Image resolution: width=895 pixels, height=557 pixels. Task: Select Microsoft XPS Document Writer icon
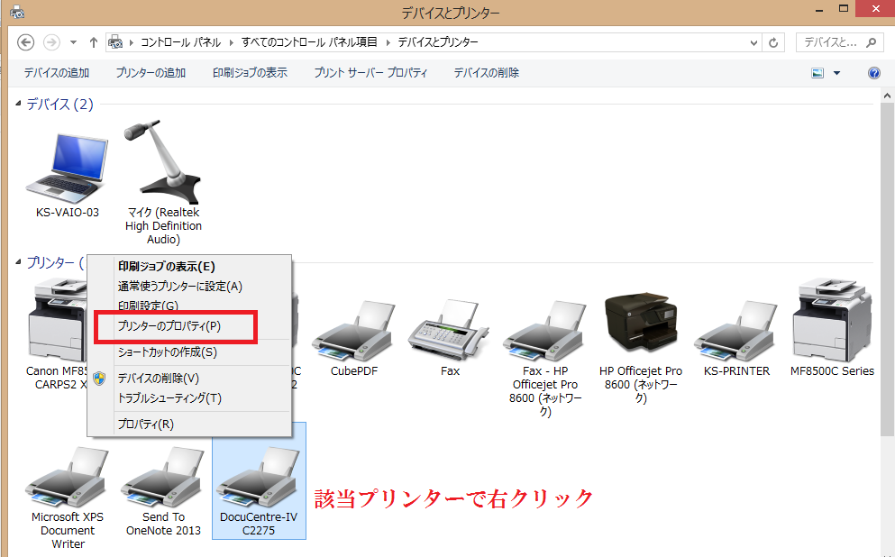pyautogui.click(x=68, y=478)
